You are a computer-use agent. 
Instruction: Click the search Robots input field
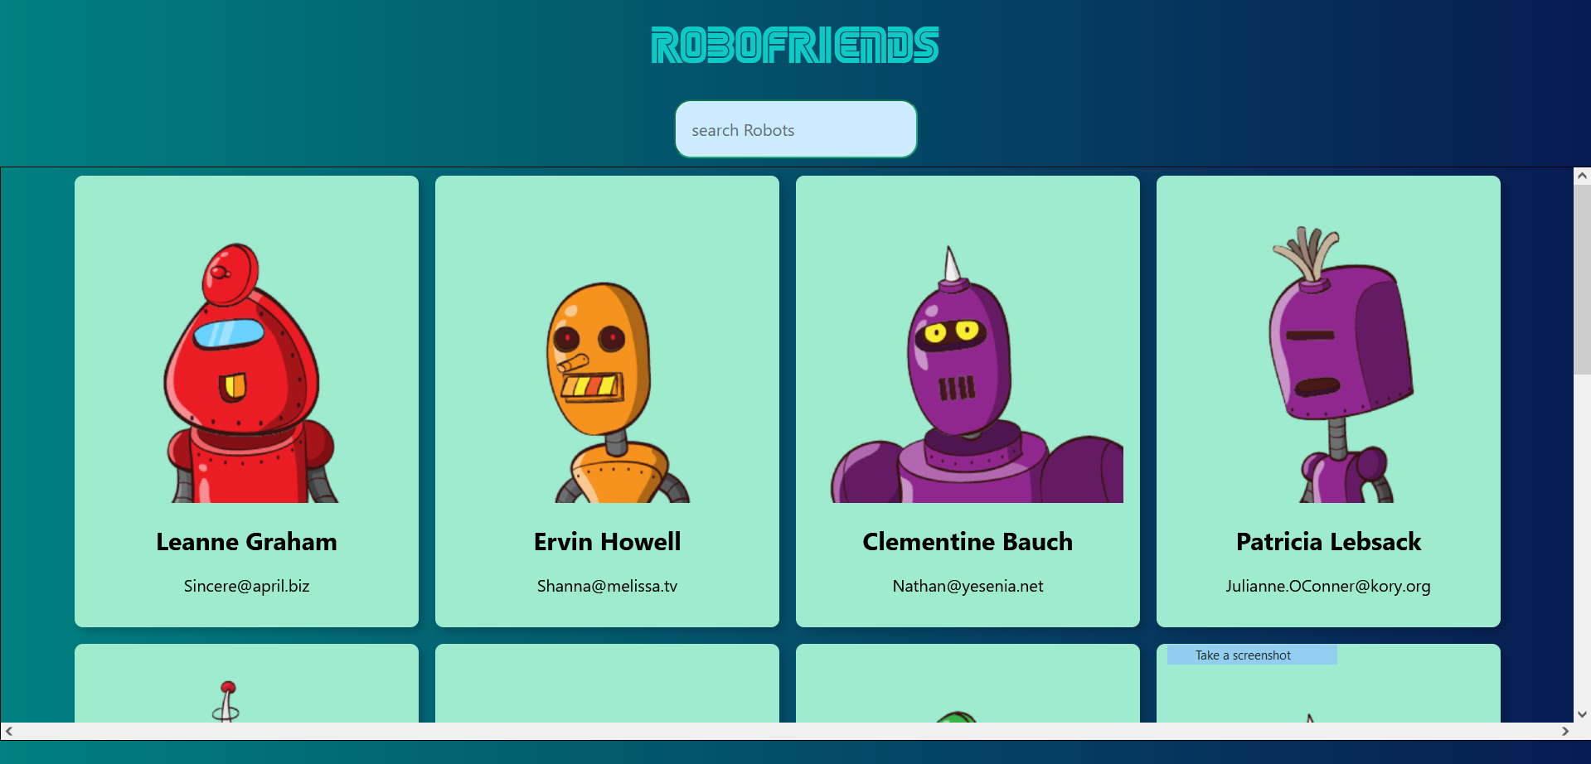pyautogui.click(x=796, y=129)
